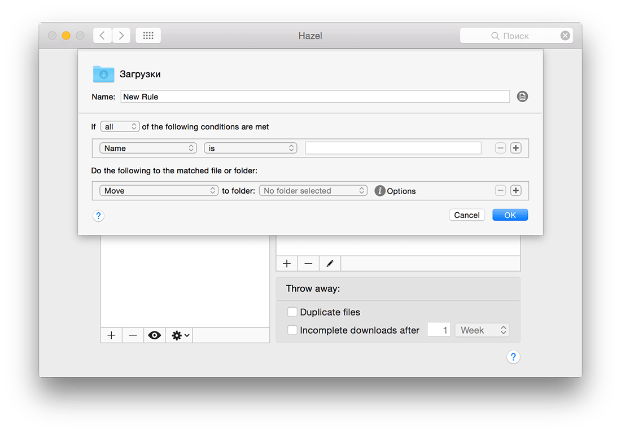Clear the search field with X icon
621x433 pixels.
pos(565,36)
